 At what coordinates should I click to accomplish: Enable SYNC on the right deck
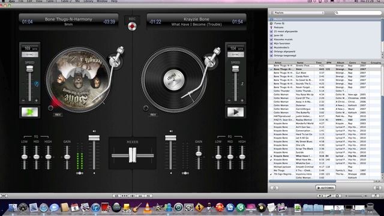point(236,55)
